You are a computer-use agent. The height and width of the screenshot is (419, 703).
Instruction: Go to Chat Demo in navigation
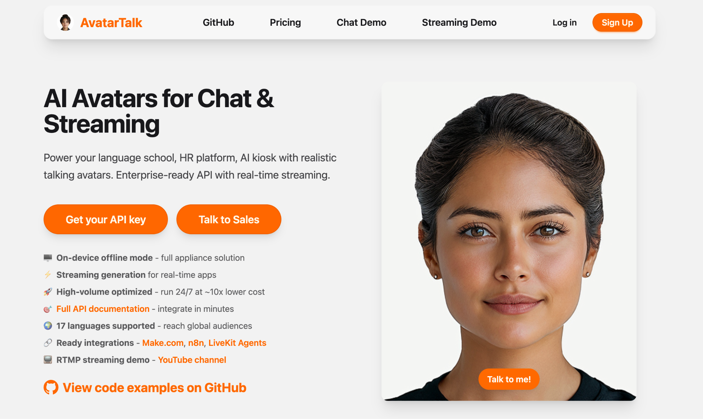361,22
